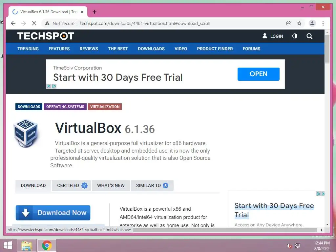Click the Chrome taskbar icon
Viewport: 336px width, 252px height.
pyautogui.click(x=47, y=245)
